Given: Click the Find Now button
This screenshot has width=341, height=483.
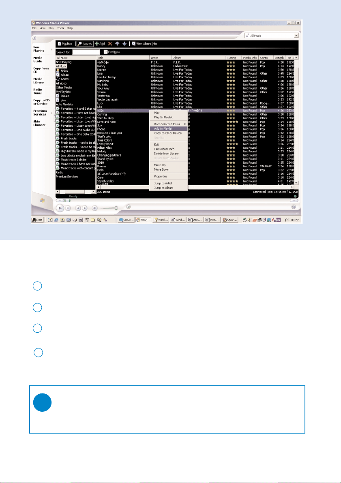Looking at the screenshot, I should [112, 52].
